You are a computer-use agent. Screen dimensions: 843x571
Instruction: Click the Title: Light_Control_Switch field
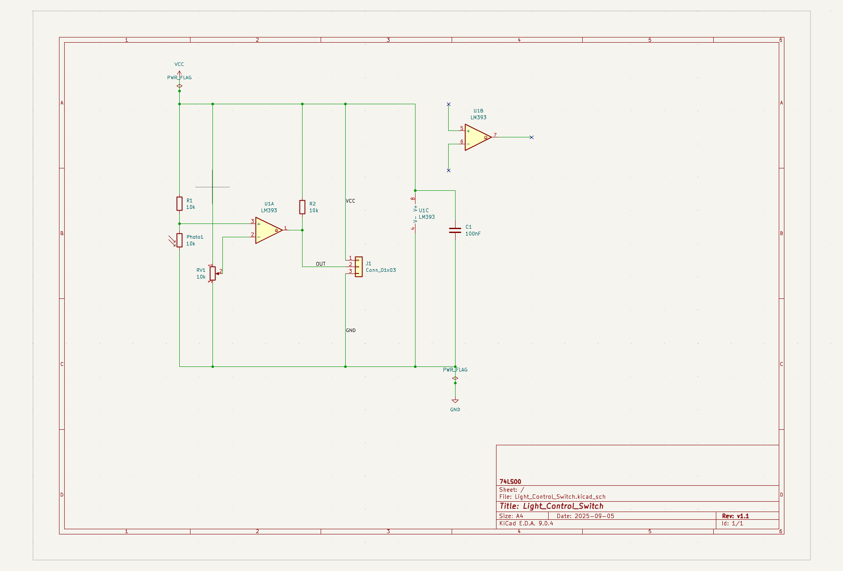pyautogui.click(x=552, y=506)
